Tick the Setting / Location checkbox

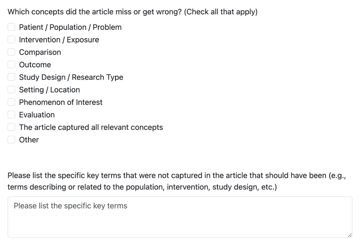12,90
